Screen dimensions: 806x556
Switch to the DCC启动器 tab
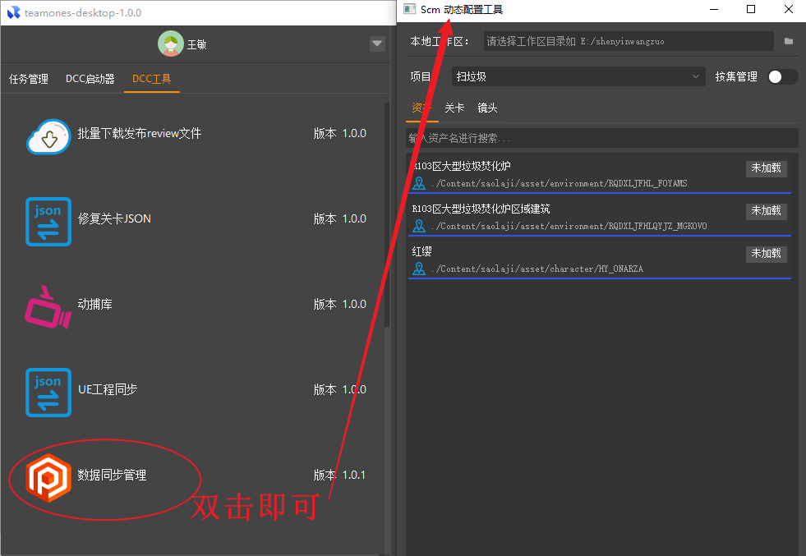90,79
